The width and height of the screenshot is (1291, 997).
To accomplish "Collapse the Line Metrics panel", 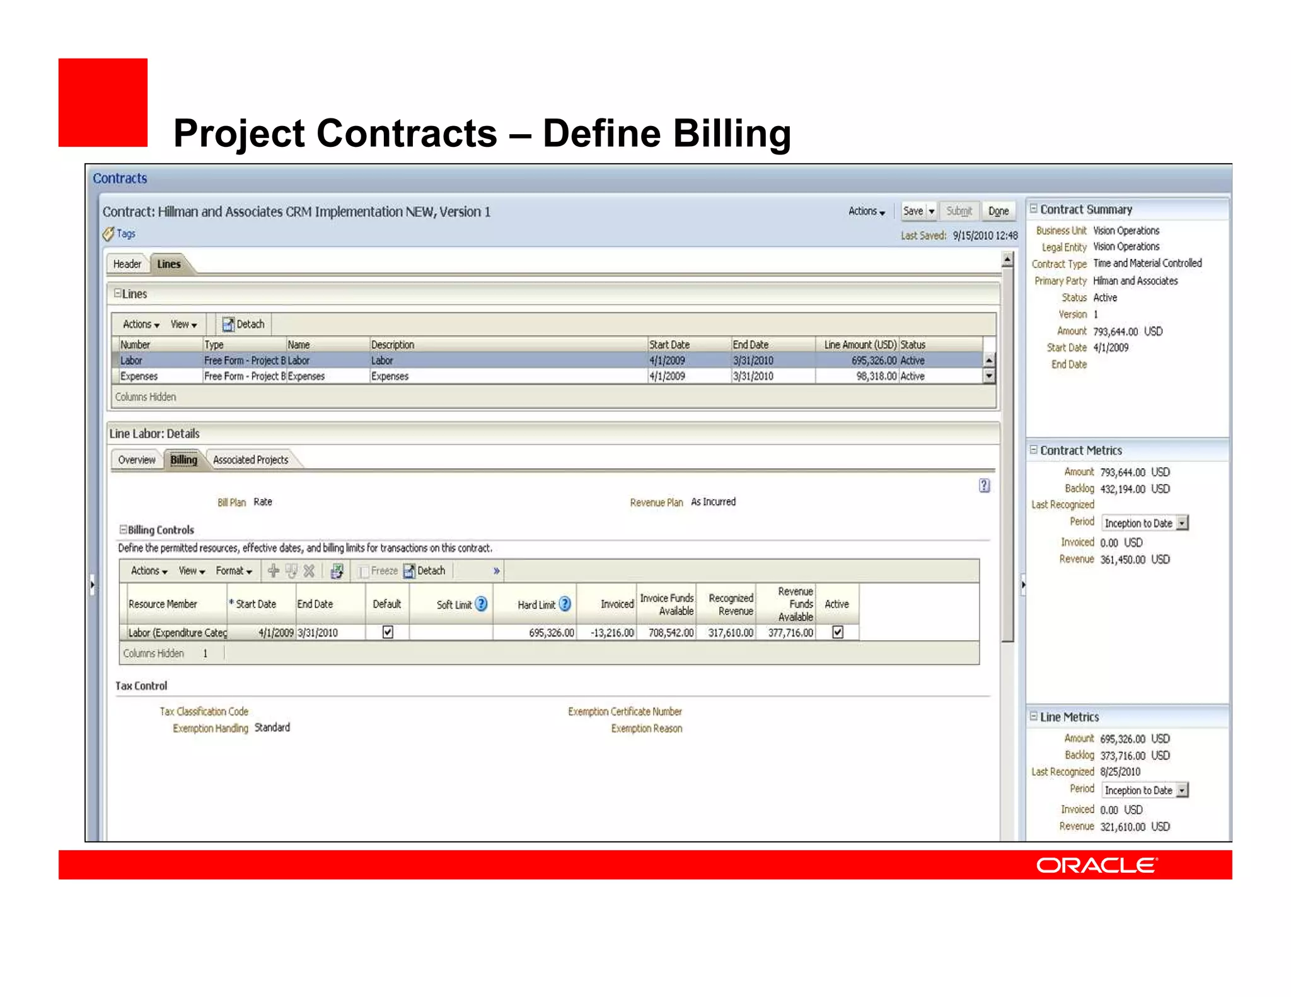I will point(1034,717).
